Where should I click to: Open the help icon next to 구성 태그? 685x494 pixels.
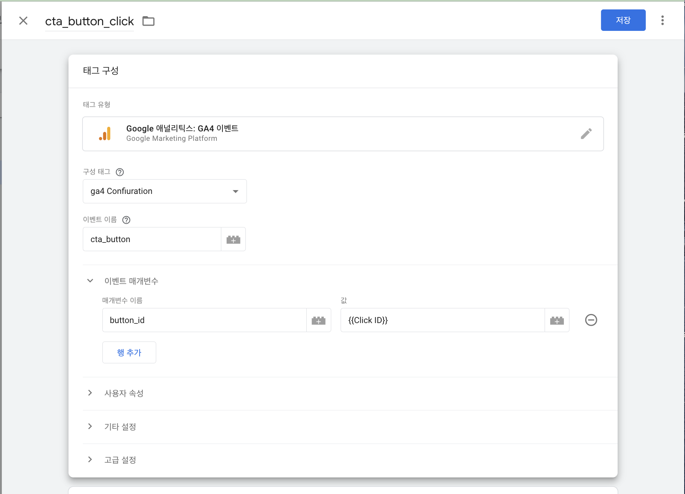120,172
